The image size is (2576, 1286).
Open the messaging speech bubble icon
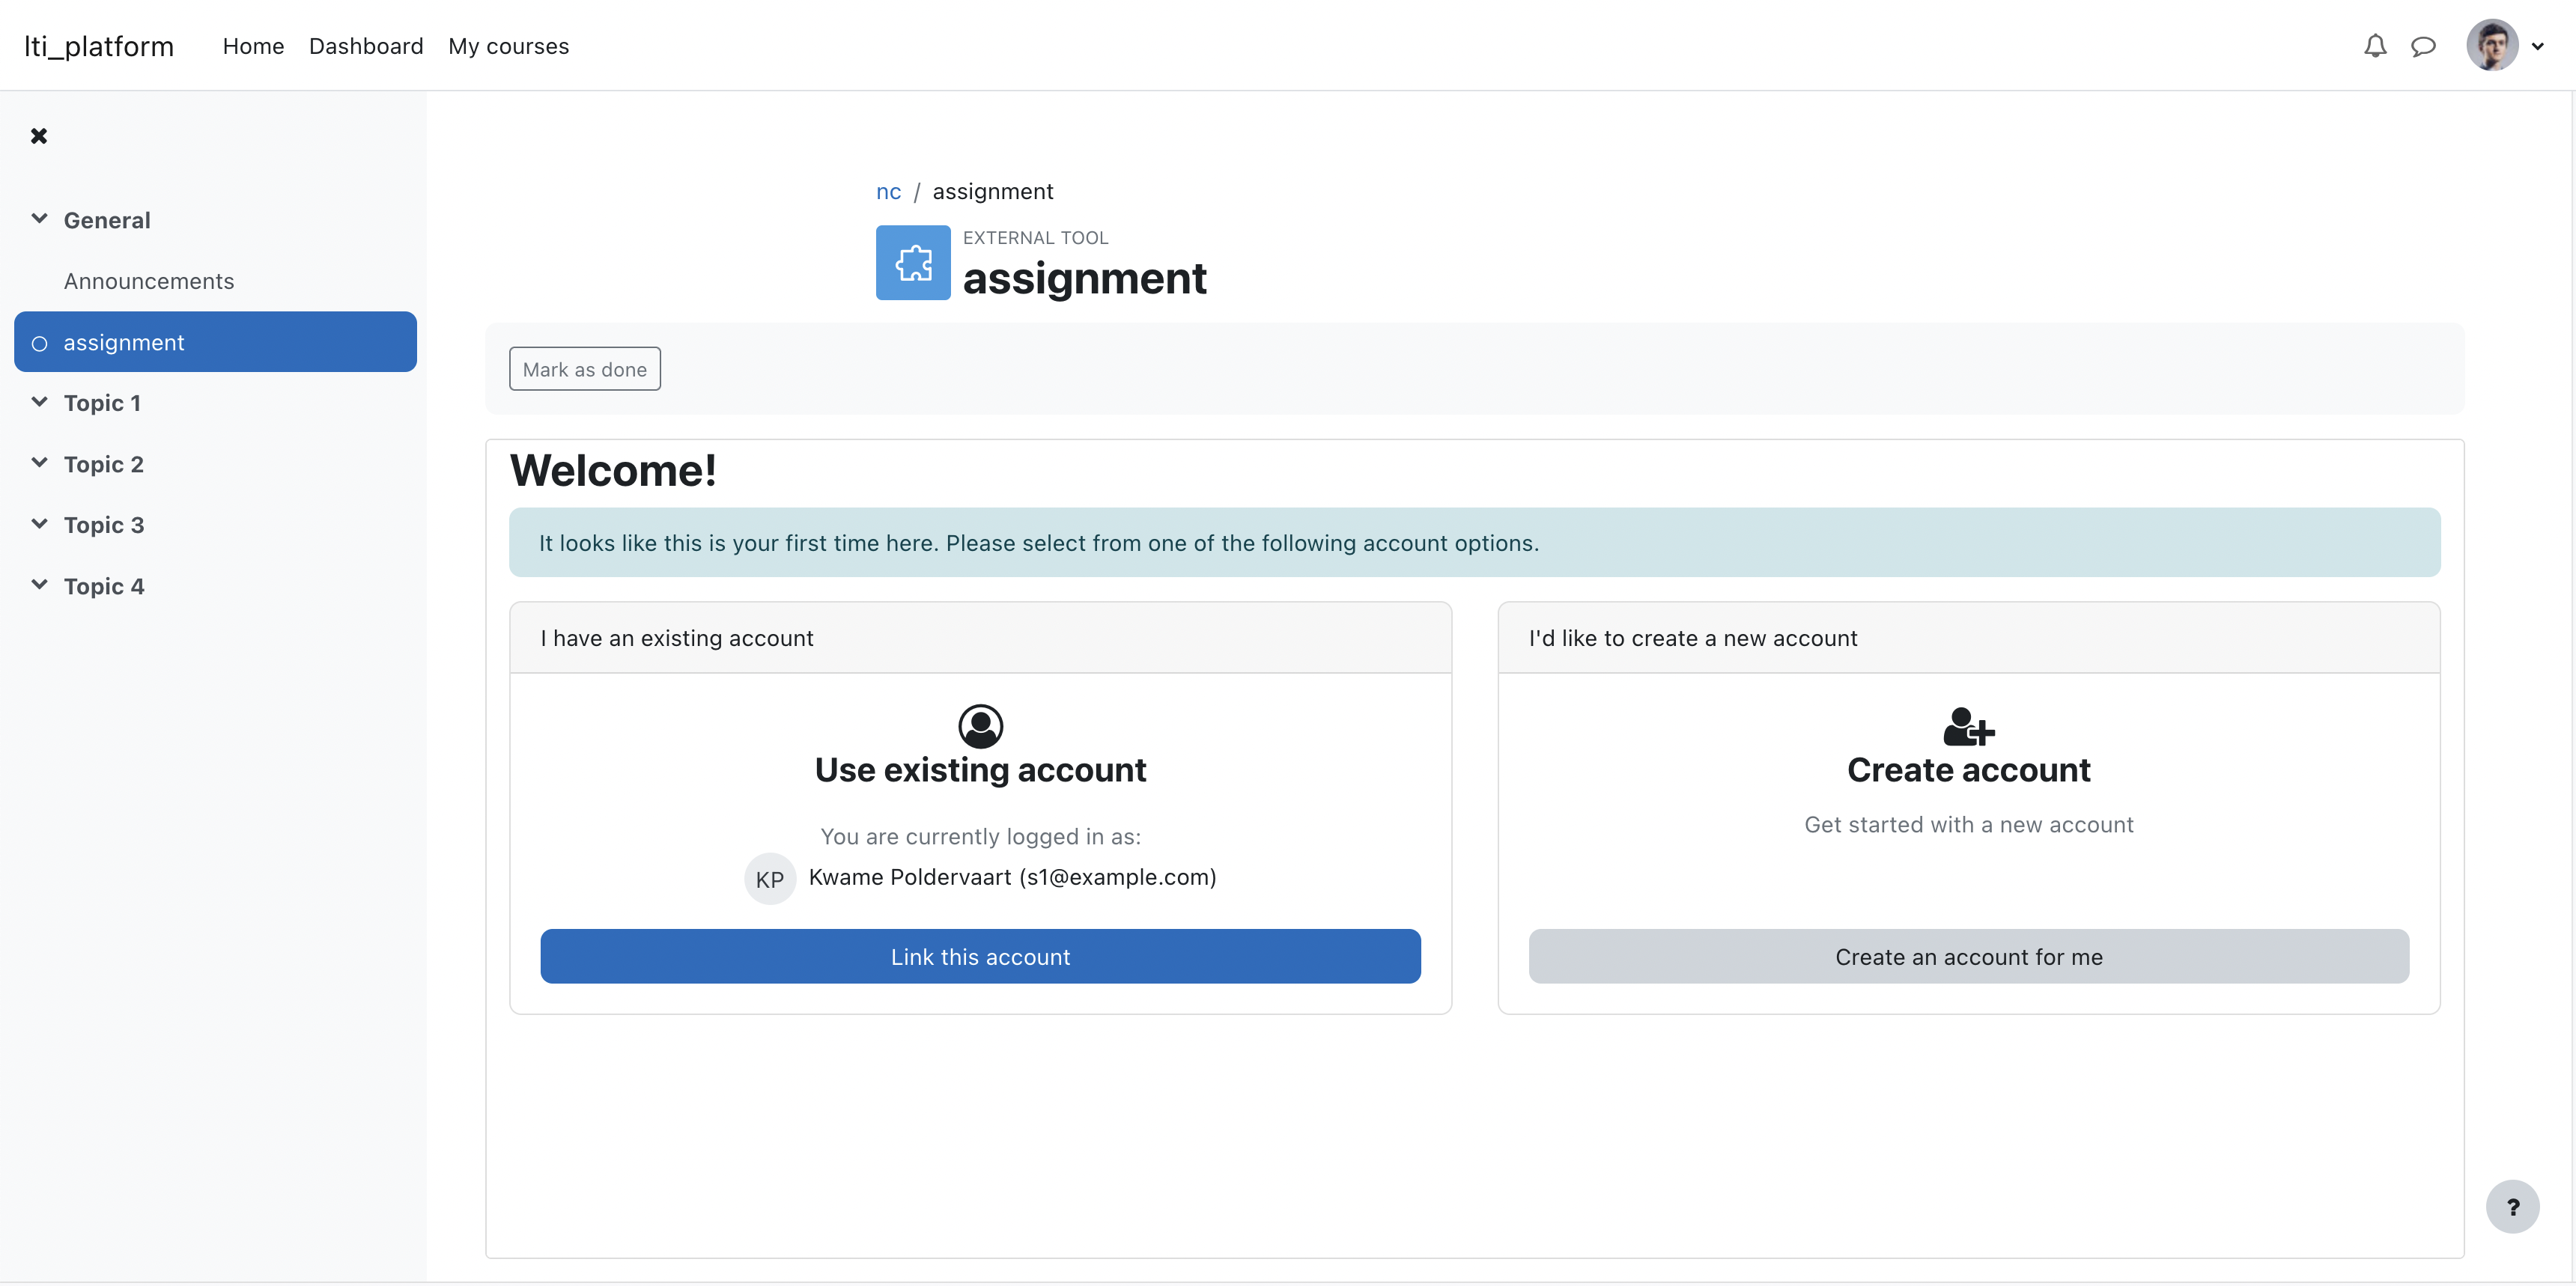pyautogui.click(x=2423, y=46)
